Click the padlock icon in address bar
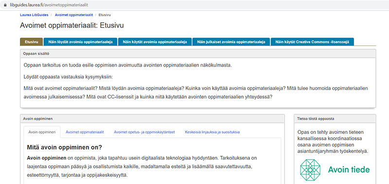 click(x=5, y=5)
